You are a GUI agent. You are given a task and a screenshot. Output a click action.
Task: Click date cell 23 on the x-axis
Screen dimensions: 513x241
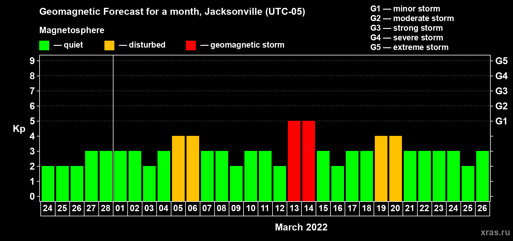(439, 208)
